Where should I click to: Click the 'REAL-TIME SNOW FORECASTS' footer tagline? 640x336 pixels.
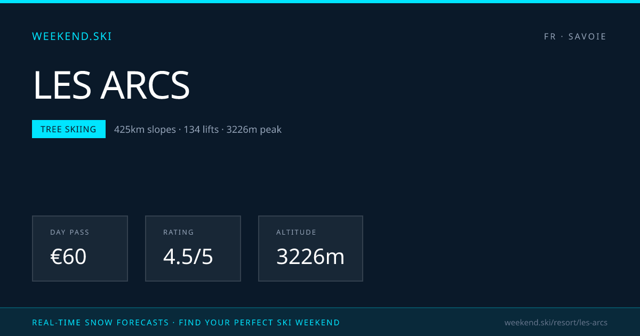pyautogui.click(x=100, y=323)
